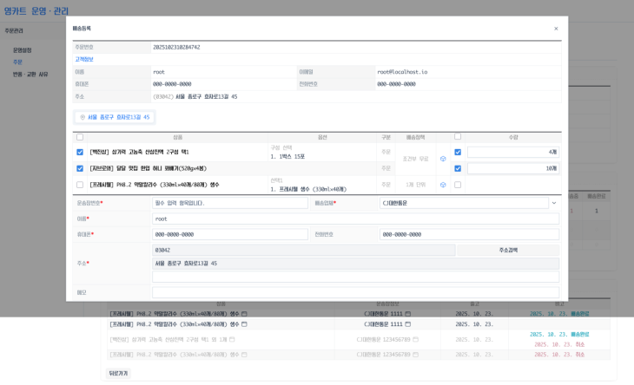Check the 프레시웰 PH8.2 약알칼리수 product checkbox
634x385 pixels.
coord(80,185)
